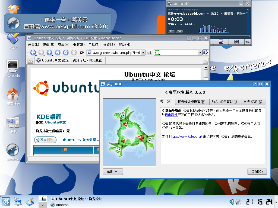Switch to 报告错误或愿望(R) tab

click(191, 102)
